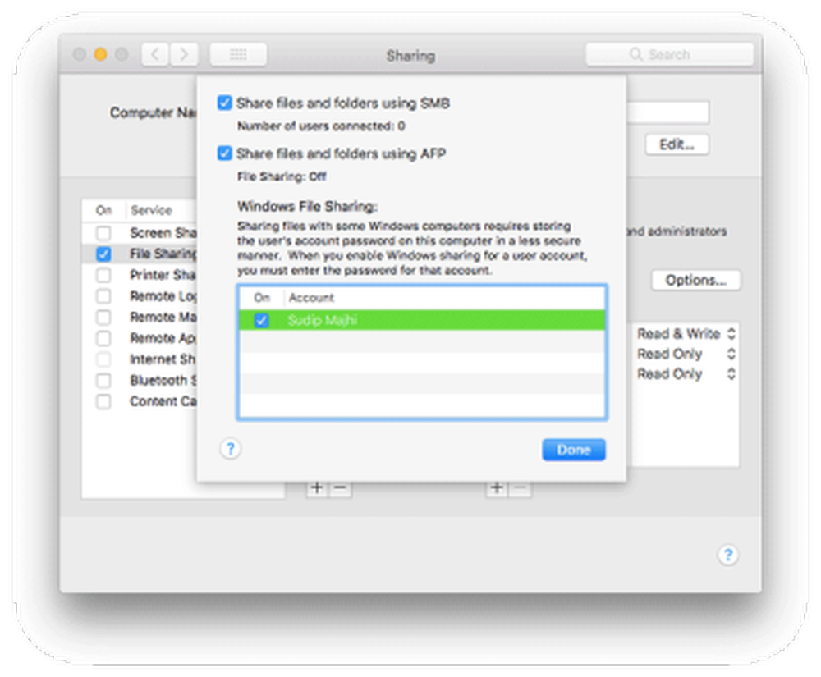Open the first Read Only permission dropdown
This screenshot has height=677, width=821.
[x=686, y=354]
